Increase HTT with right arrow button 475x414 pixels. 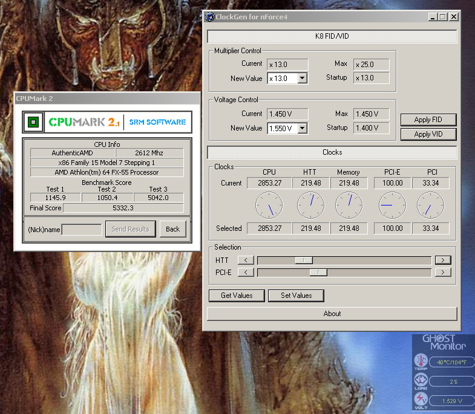pos(443,260)
